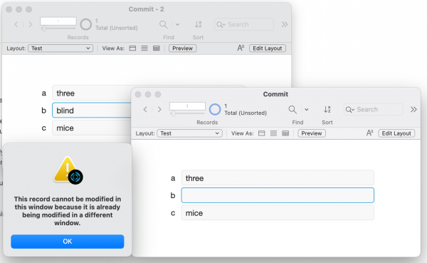Click Edit Layout in Commit window
Image resolution: width=427 pixels, height=263 pixels.
(x=396, y=133)
